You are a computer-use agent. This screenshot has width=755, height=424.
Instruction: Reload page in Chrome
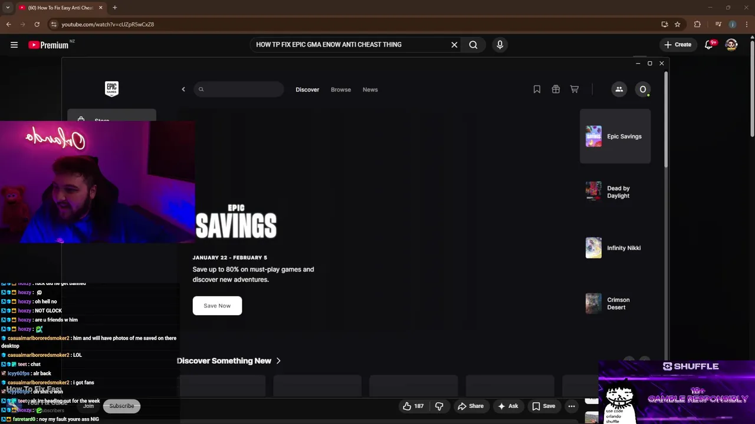point(37,24)
